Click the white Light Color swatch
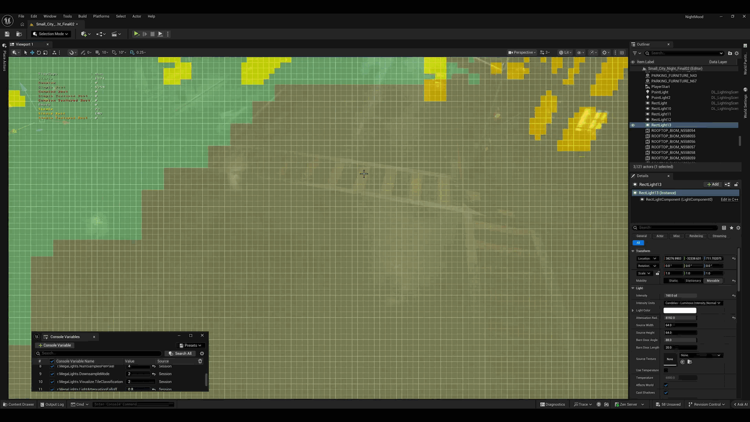Image resolution: width=750 pixels, height=422 pixels. click(x=680, y=310)
